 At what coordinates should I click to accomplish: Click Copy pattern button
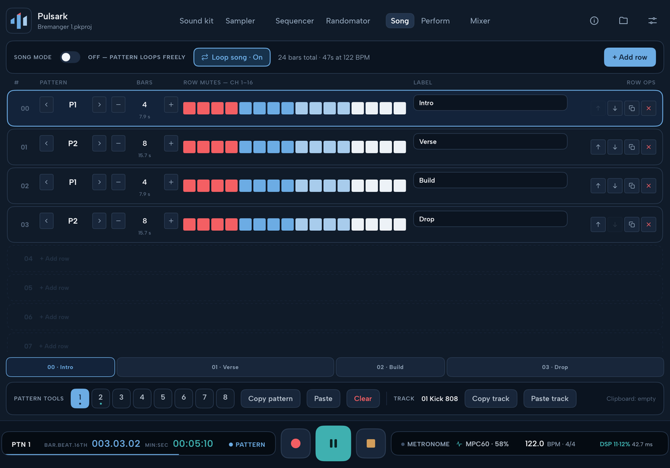270,398
